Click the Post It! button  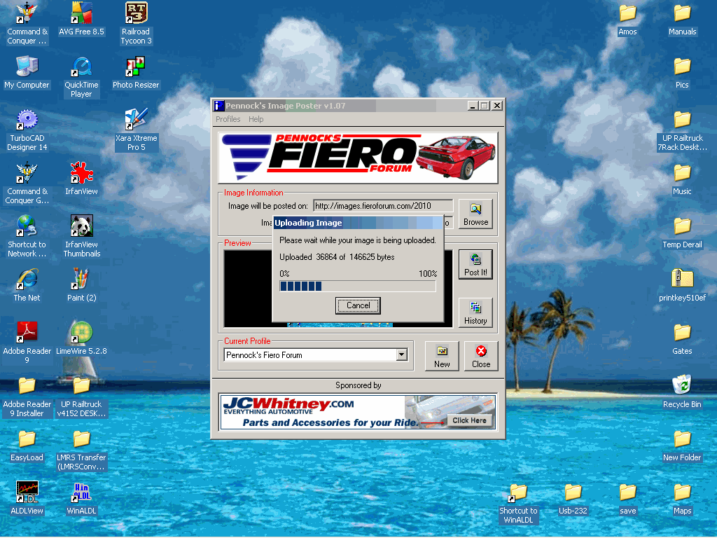pyautogui.click(x=475, y=264)
